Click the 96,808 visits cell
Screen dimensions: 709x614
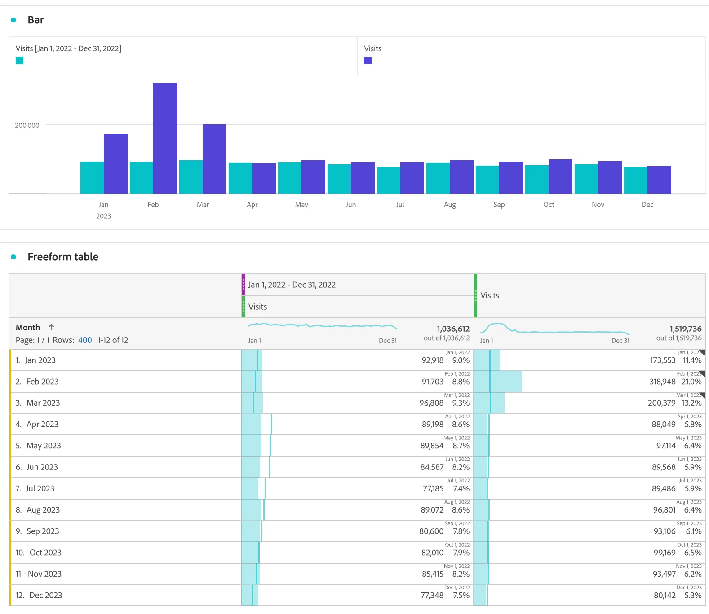point(357,403)
